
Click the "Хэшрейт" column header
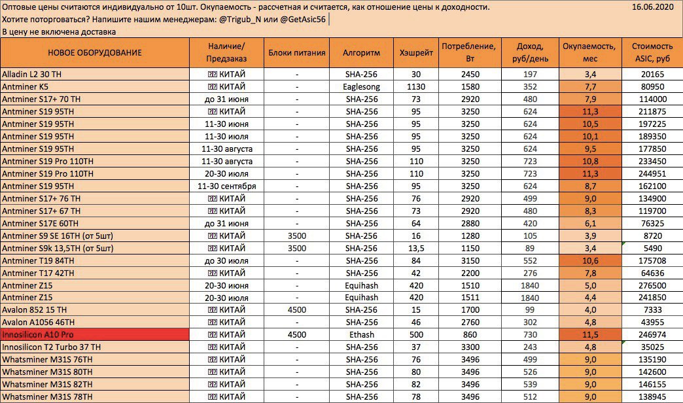(x=416, y=53)
